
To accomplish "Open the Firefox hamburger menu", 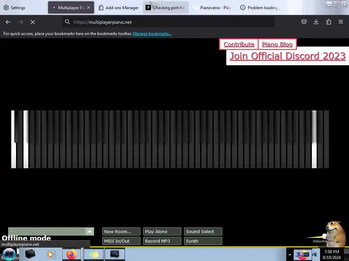I will click(x=341, y=22).
